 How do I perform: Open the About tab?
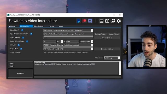click(61, 26)
